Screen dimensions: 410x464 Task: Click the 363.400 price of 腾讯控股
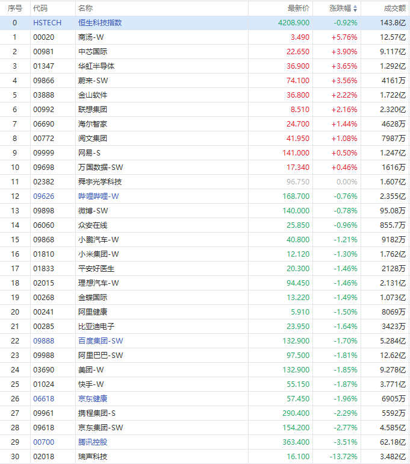click(296, 442)
